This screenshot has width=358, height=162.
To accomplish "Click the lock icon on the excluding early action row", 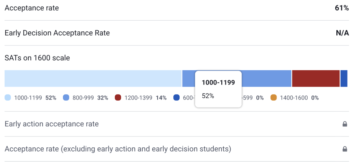I will (x=345, y=149).
